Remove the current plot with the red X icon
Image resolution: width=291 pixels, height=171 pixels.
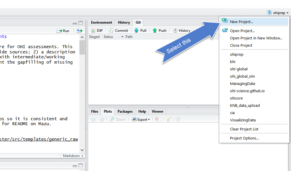click(158, 119)
